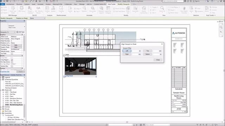
Task: Toggle the Far Clip Active checkbox
Action: (12, 62)
